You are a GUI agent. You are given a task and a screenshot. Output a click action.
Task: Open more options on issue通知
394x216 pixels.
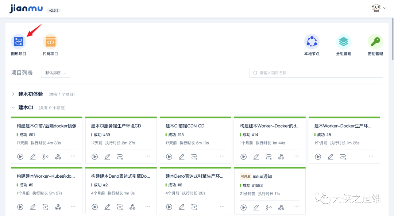pos(297,207)
